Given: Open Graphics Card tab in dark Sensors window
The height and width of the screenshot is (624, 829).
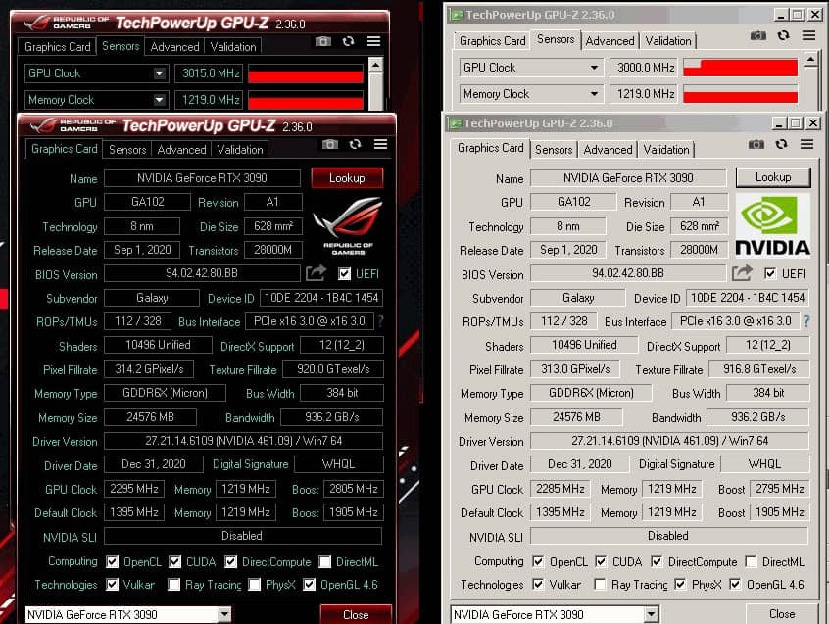Looking at the screenshot, I should tap(57, 46).
